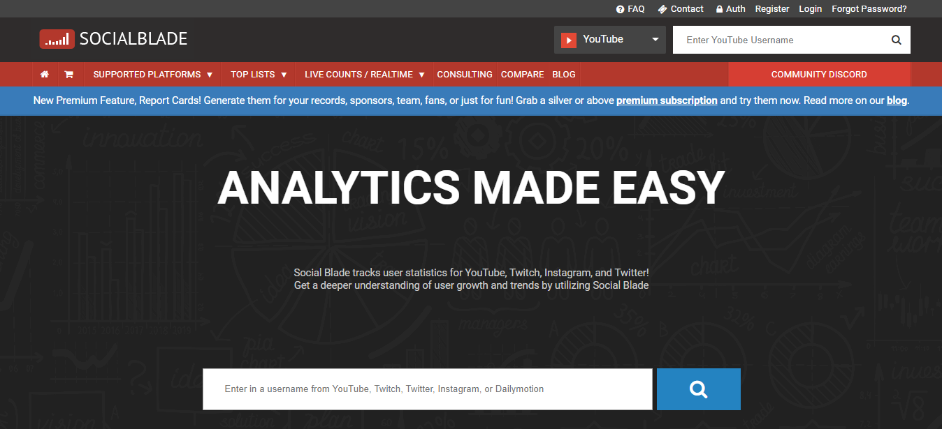Click the magnifier icon in top search box

coord(896,40)
